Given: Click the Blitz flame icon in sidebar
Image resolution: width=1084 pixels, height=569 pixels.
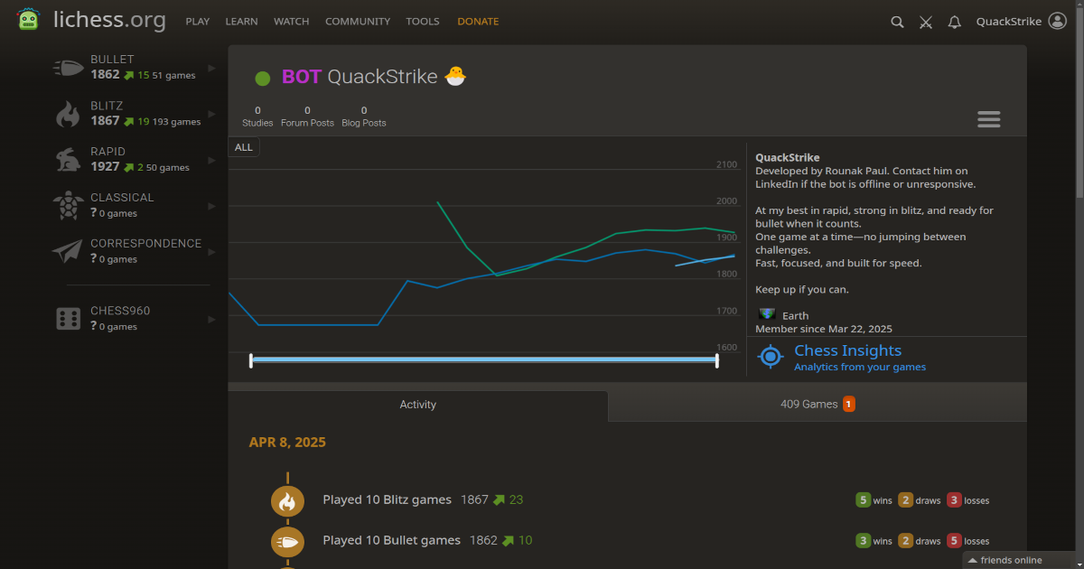Looking at the screenshot, I should point(68,114).
